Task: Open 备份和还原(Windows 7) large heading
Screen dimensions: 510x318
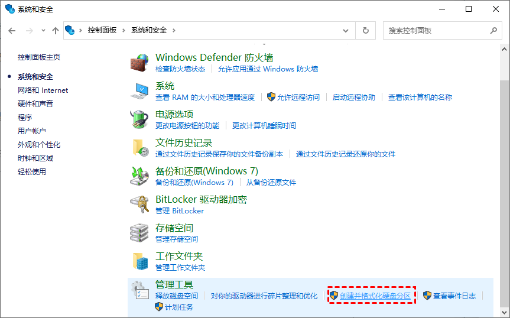Action: pos(207,171)
